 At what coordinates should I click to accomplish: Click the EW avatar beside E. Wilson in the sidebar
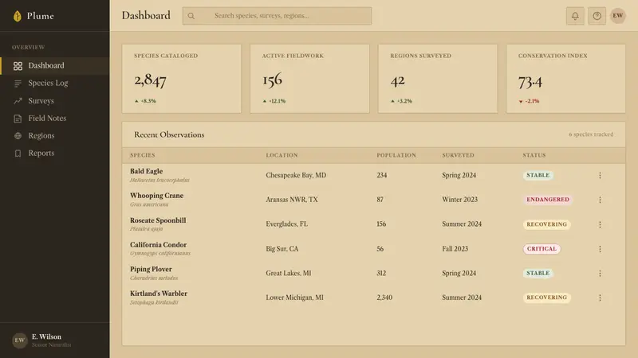coord(19,340)
